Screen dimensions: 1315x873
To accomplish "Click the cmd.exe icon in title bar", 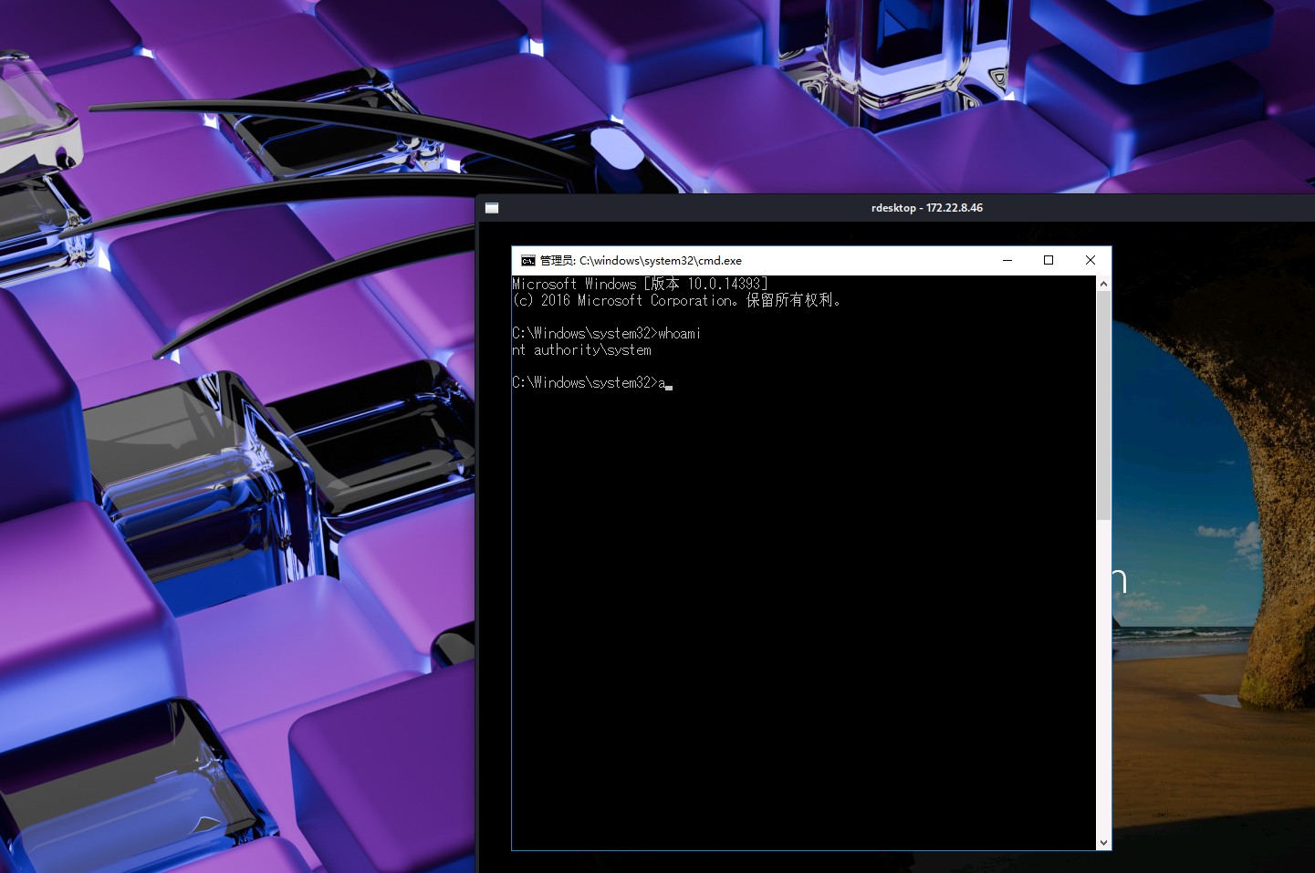I will coord(527,260).
